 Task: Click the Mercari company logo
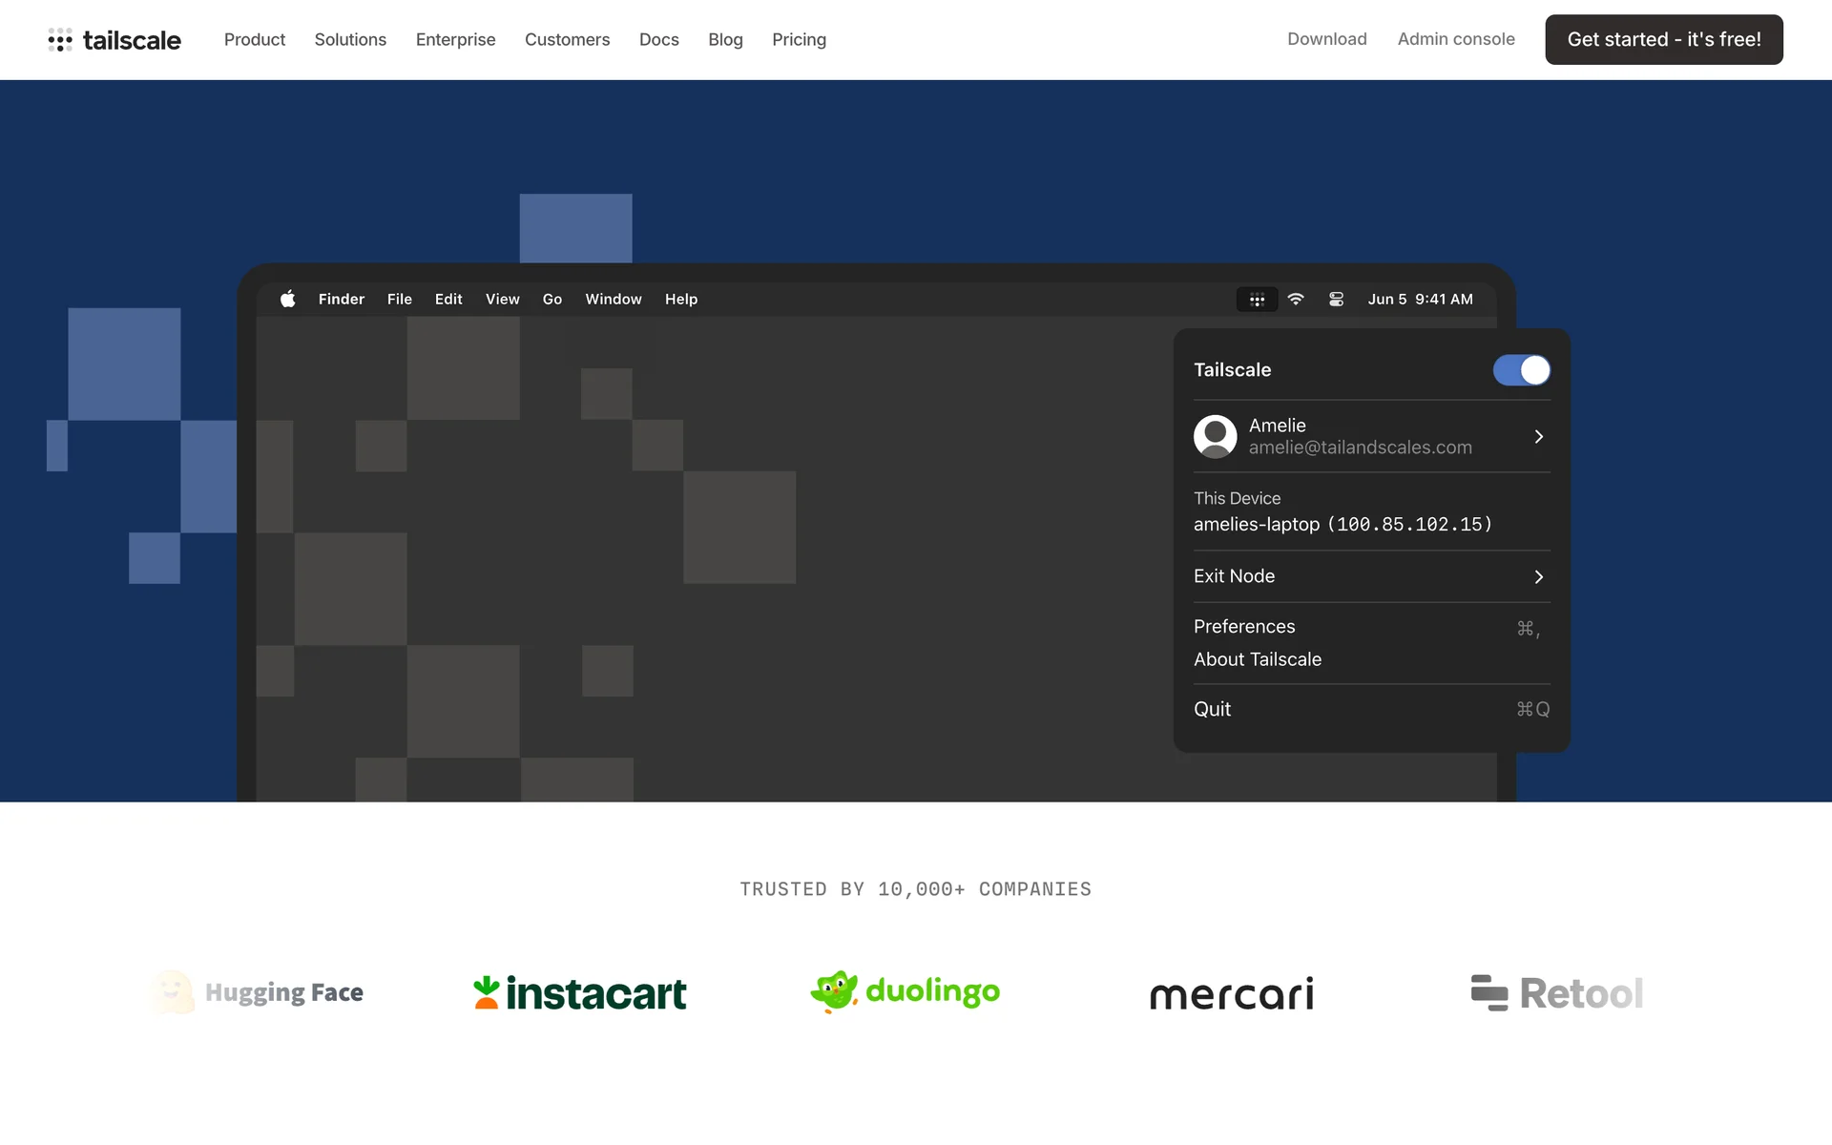[x=1231, y=994]
